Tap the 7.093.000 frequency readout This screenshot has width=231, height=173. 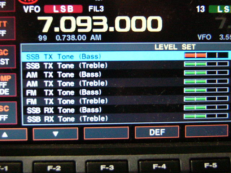pyautogui.click(x=100, y=25)
